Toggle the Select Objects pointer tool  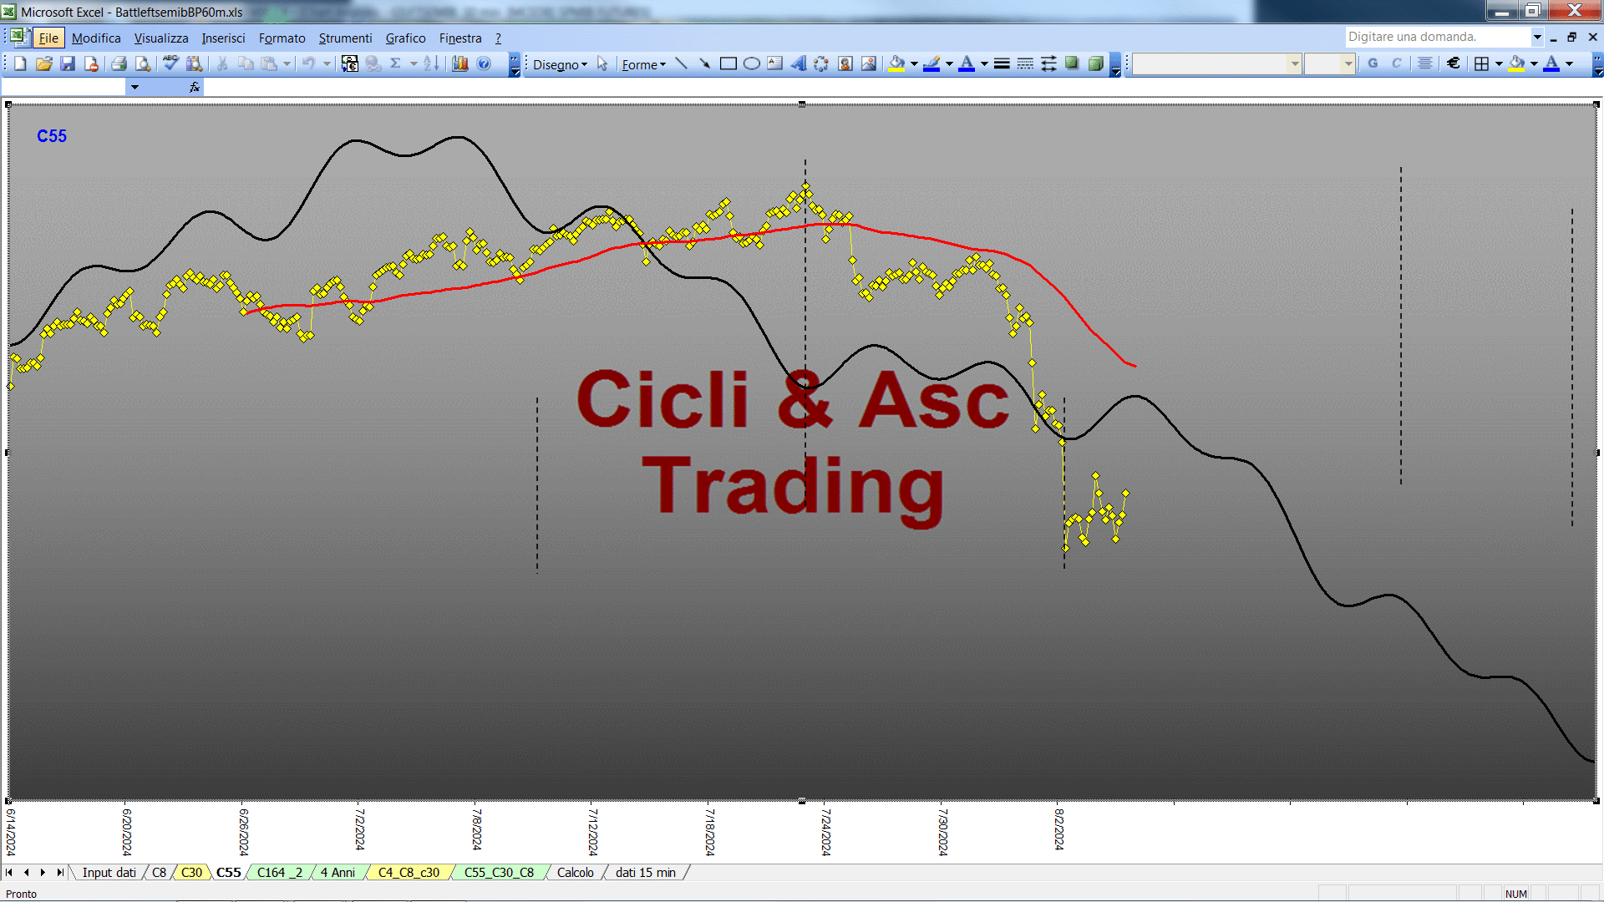tap(602, 63)
